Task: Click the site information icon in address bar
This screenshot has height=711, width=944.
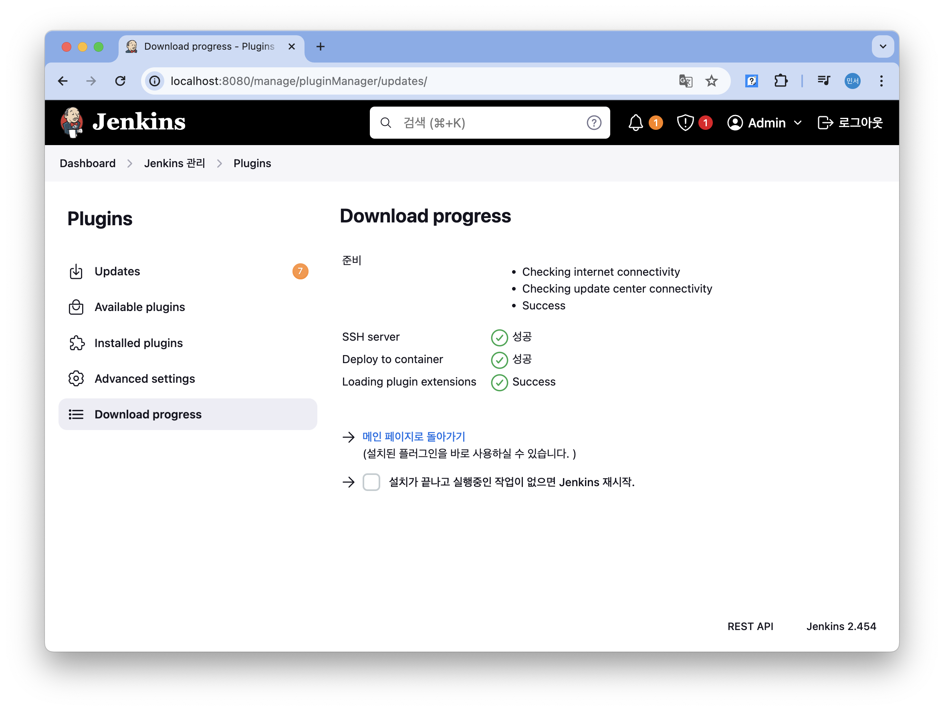Action: [x=155, y=81]
